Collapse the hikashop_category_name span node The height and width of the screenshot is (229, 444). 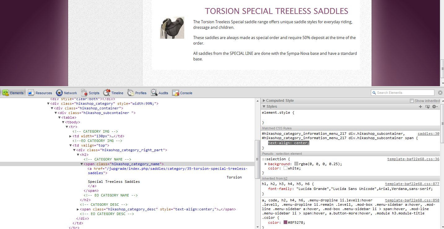point(82,164)
